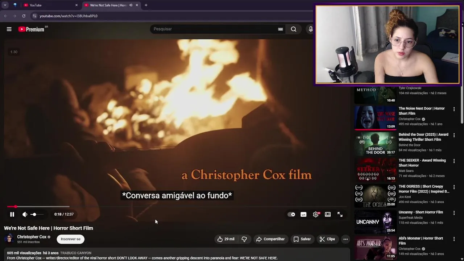Viewport: 464px width, 261px height.
Task: Open the YouTube hamburger guide menu
Action: click(x=9, y=29)
